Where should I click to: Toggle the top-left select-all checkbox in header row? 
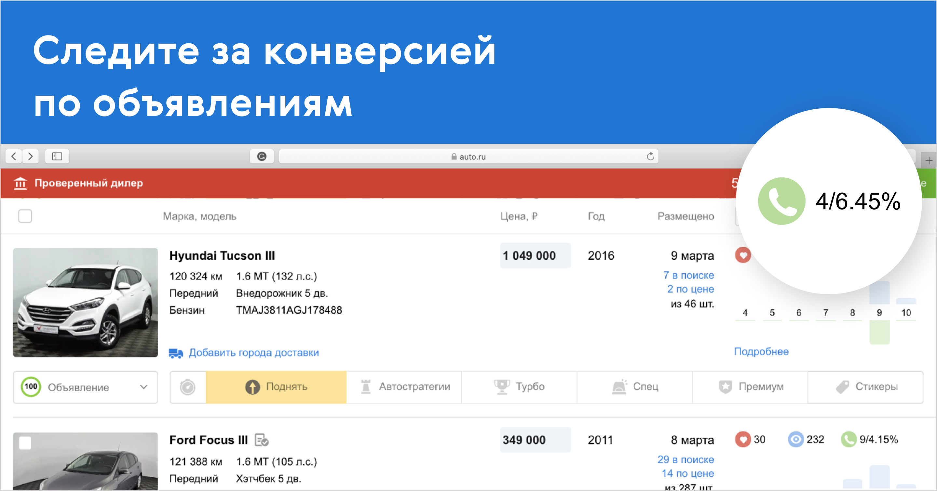click(x=25, y=216)
